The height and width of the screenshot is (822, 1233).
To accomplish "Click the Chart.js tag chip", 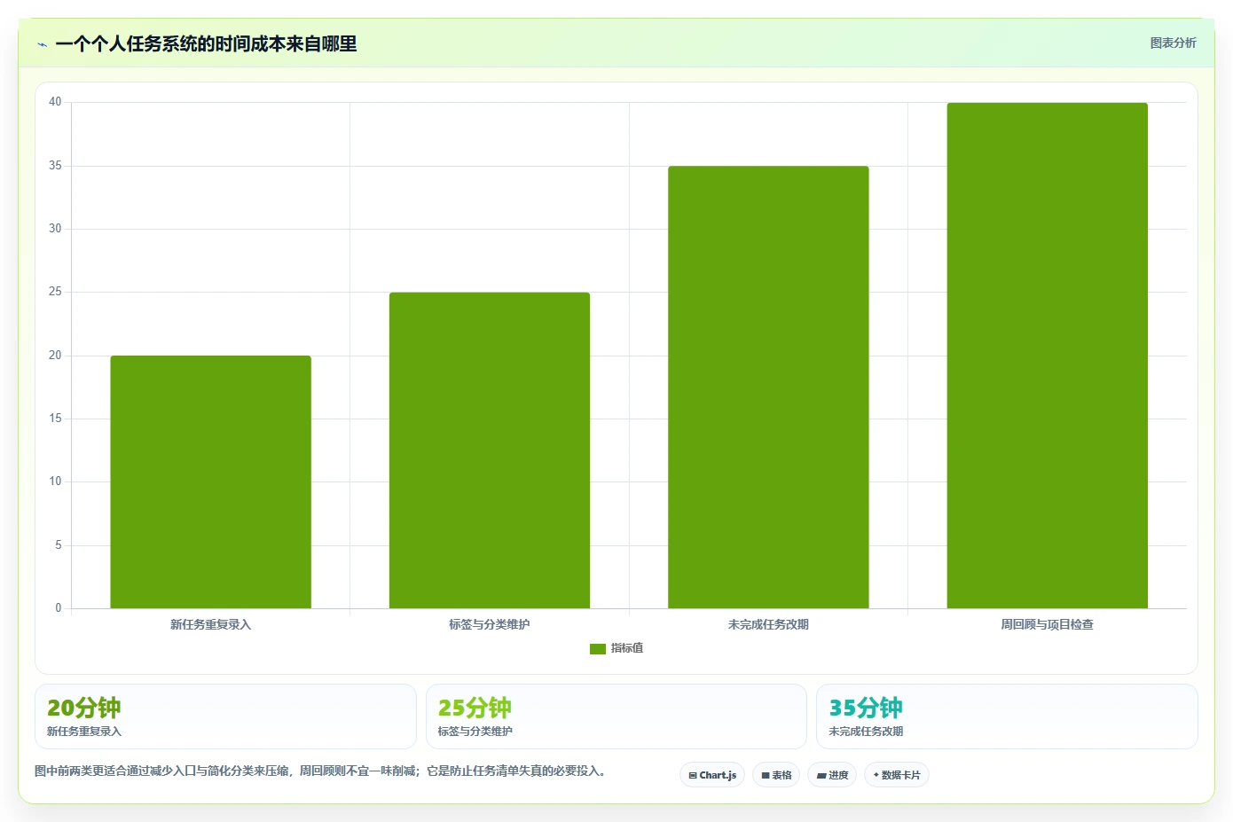I will click(x=712, y=775).
